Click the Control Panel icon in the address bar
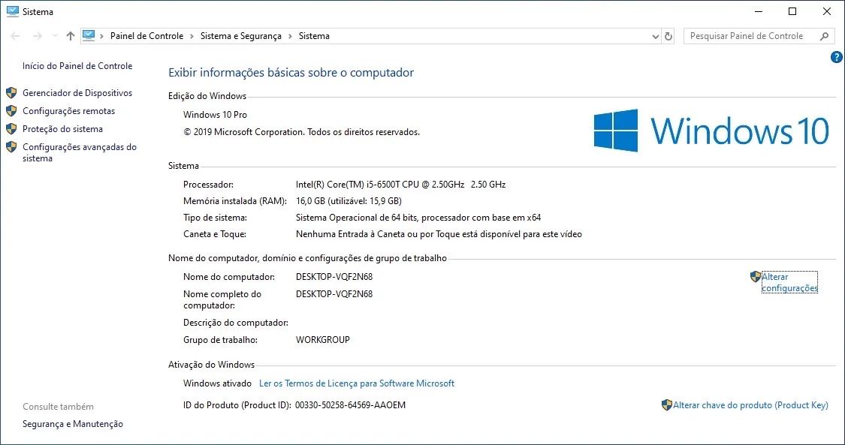Image resolution: width=845 pixels, height=445 pixels. tap(89, 35)
